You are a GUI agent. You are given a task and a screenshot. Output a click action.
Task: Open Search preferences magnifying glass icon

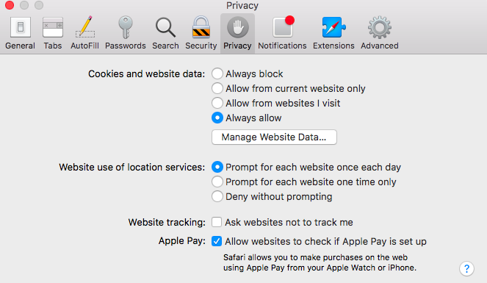coord(165,27)
